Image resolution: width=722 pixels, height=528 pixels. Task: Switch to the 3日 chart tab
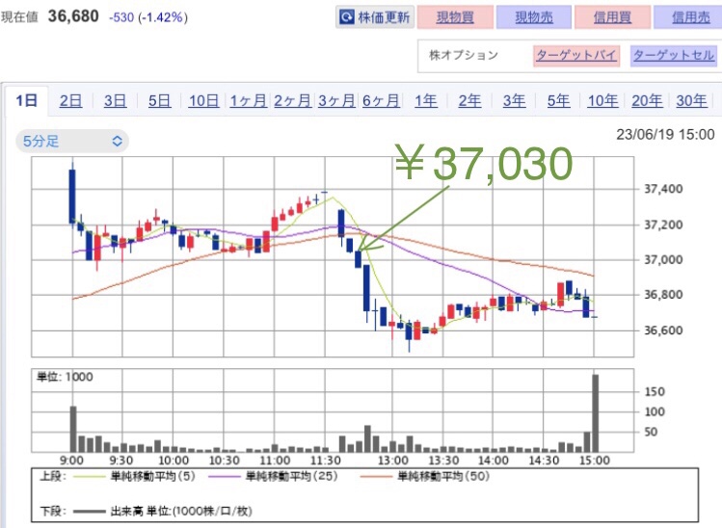[115, 100]
